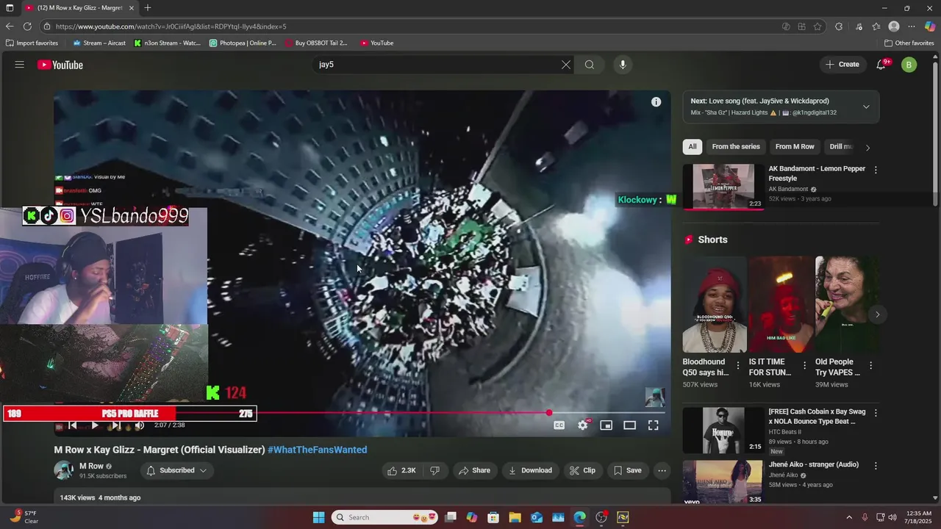Open options for IS IT TIME FOR STUN short
Screen dimensions: 941x529
tap(804, 365)
